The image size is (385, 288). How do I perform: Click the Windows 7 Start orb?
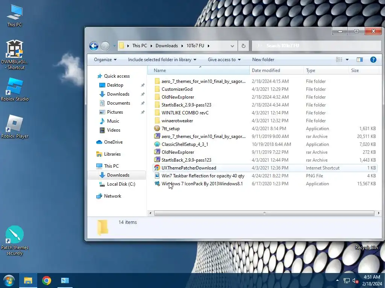click(x=9, y=280)
